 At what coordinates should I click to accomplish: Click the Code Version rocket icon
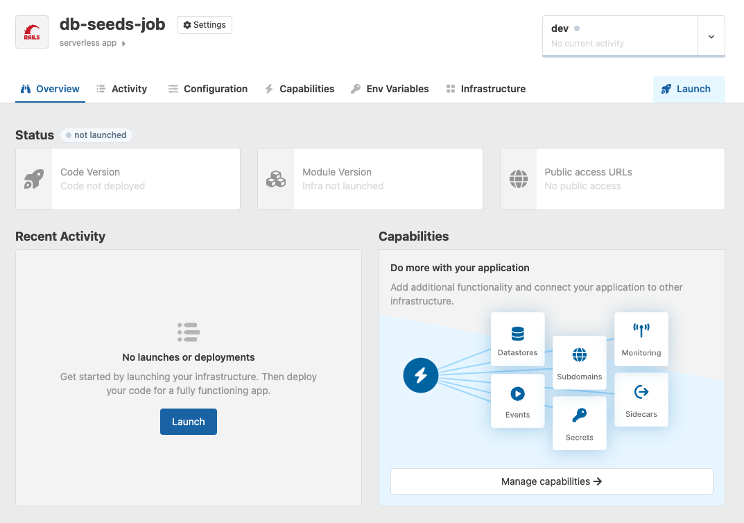tap(33, 178)
